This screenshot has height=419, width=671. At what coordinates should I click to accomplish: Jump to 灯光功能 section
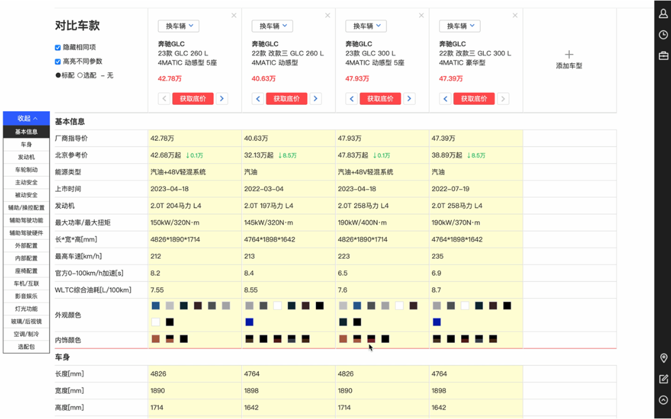(x=26, y=308)
